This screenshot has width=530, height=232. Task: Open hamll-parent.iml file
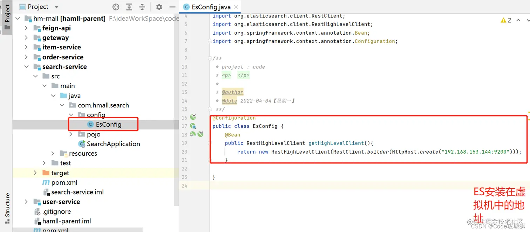[67, 221]
